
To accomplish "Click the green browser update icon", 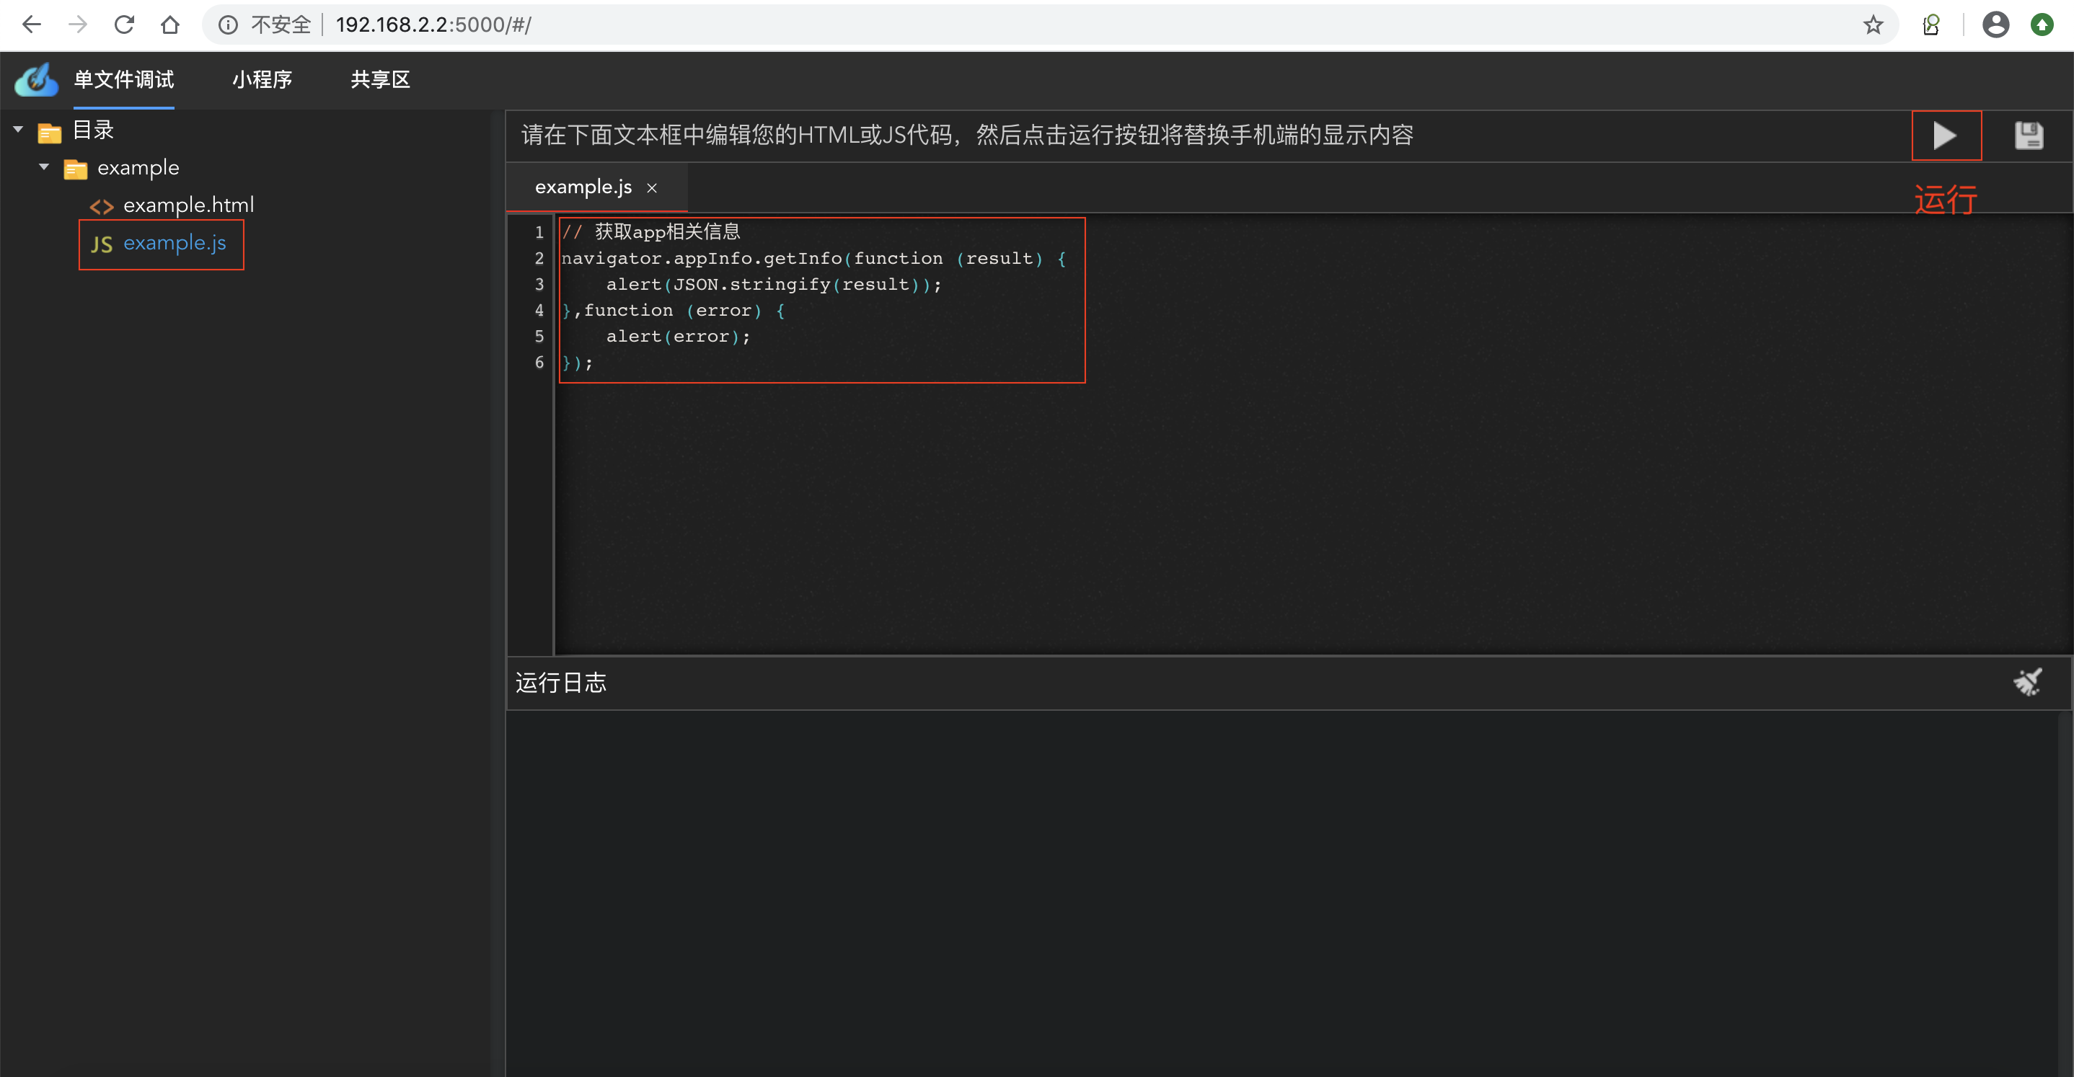I will [2042, 25].
